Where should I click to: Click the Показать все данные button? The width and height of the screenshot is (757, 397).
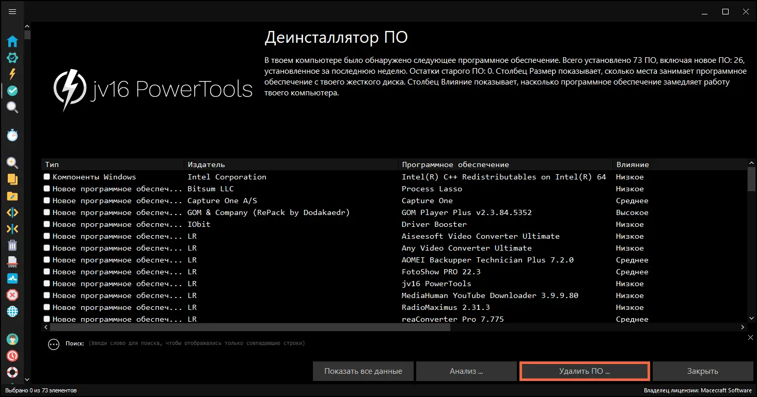click(363, 371)
